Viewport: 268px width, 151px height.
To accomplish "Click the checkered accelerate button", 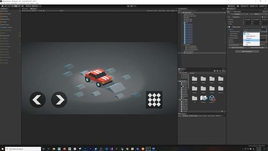I will tap(154, 100).
